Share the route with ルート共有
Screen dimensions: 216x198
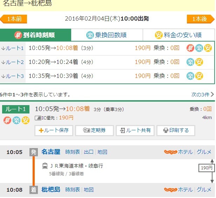coord(135,130)
